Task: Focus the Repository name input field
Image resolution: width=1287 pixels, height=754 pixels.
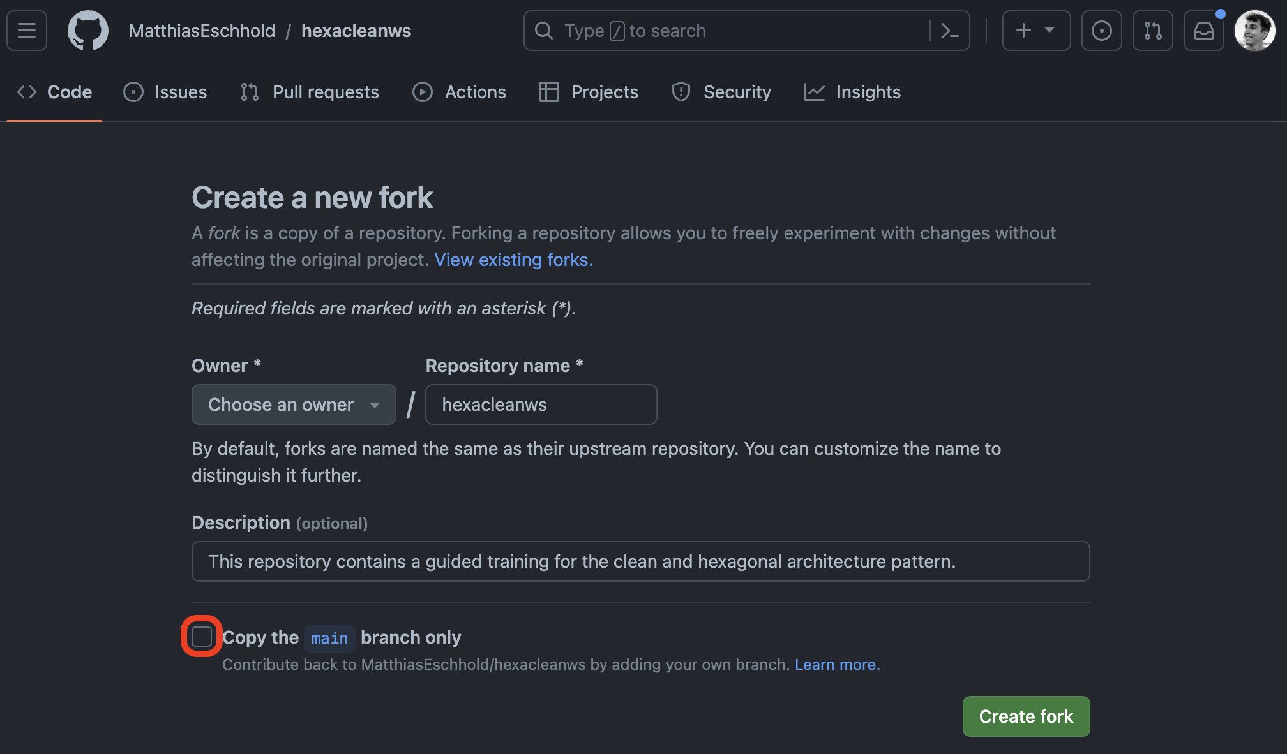Action: pyautogui.click(x=541, y=404)
